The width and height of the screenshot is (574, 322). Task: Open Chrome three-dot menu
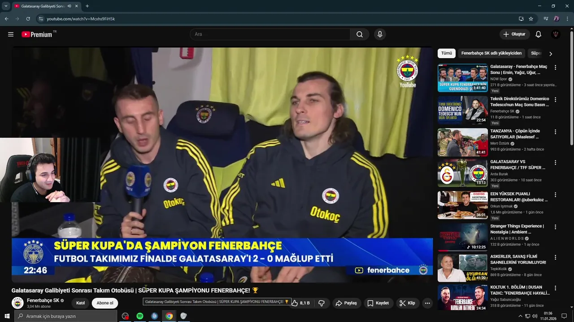click(x=567, y=19)
